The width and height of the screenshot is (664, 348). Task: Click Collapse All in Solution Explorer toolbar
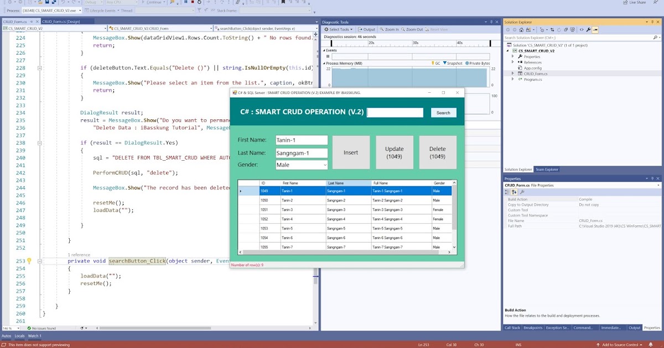coord(566,30)
